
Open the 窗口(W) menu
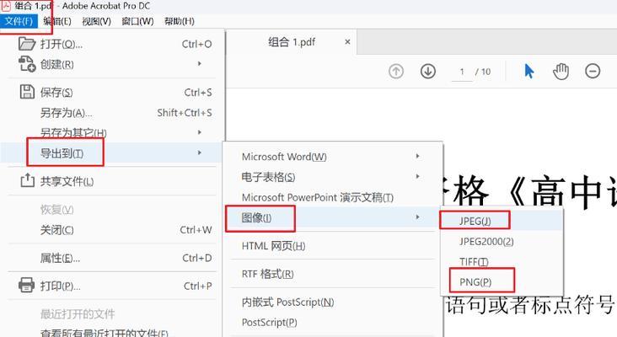pos(137,21)
